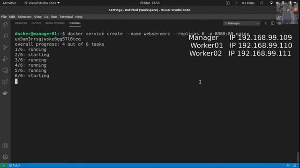
Task: Switch to the Output panel tab
Action: tap(36, 23)
